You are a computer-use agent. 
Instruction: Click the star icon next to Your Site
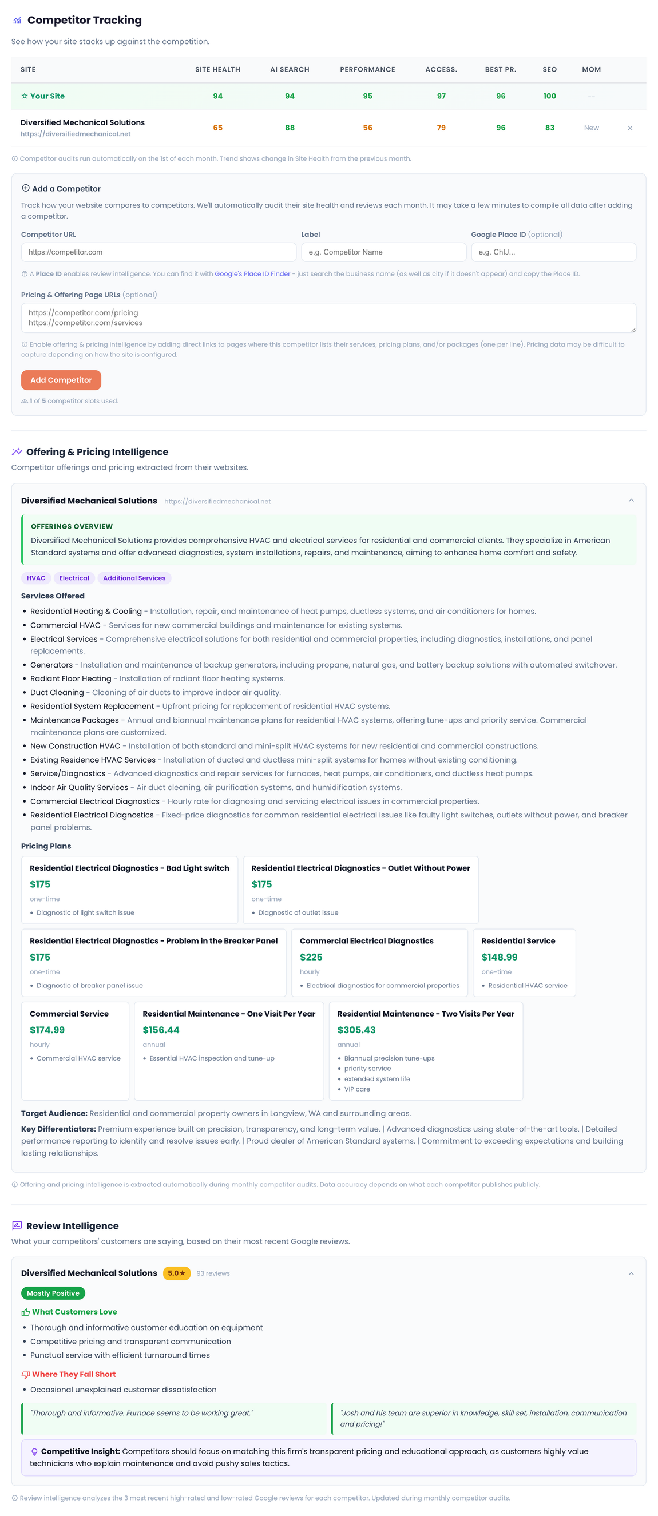coord(25,96)
